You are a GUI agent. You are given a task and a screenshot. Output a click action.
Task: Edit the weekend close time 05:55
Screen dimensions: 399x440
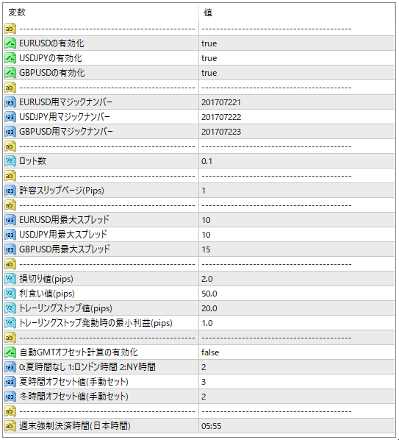point(212,426)
